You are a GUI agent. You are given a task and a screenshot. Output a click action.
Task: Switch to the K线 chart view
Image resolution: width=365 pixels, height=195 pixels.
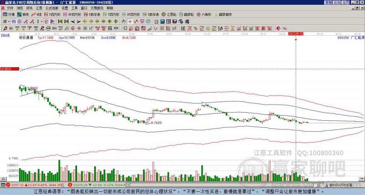tap(36, 14)
